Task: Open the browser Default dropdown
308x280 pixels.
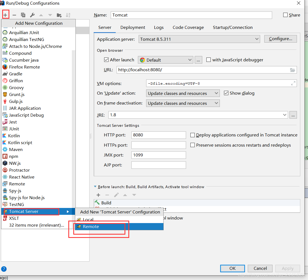Action: [165, 60]
